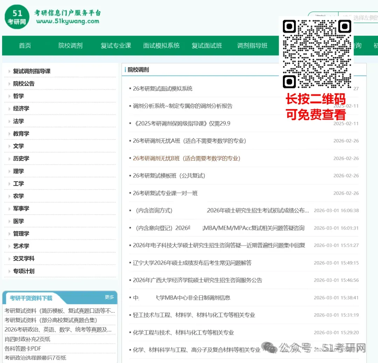Screen dimensions: 378x363
Task: Expand the 历史学 category arrow
Action: [9, 158]
